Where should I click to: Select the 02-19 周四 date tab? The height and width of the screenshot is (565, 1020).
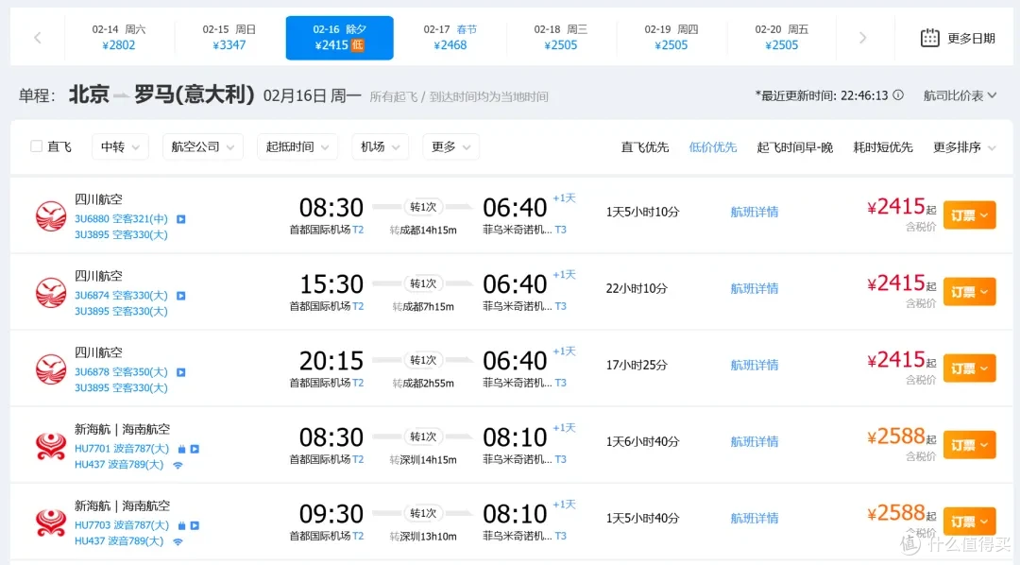(x=671, y=38)
